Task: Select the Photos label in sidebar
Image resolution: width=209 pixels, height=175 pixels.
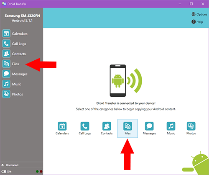Action: (x=18, y=94)
